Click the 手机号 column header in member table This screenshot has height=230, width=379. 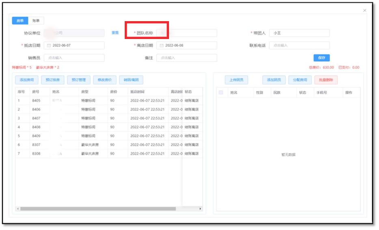pyautogui.click(x=322, y=92)
